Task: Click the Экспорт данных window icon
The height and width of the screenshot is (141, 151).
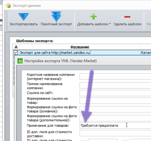Action: [x=8, y=6]
